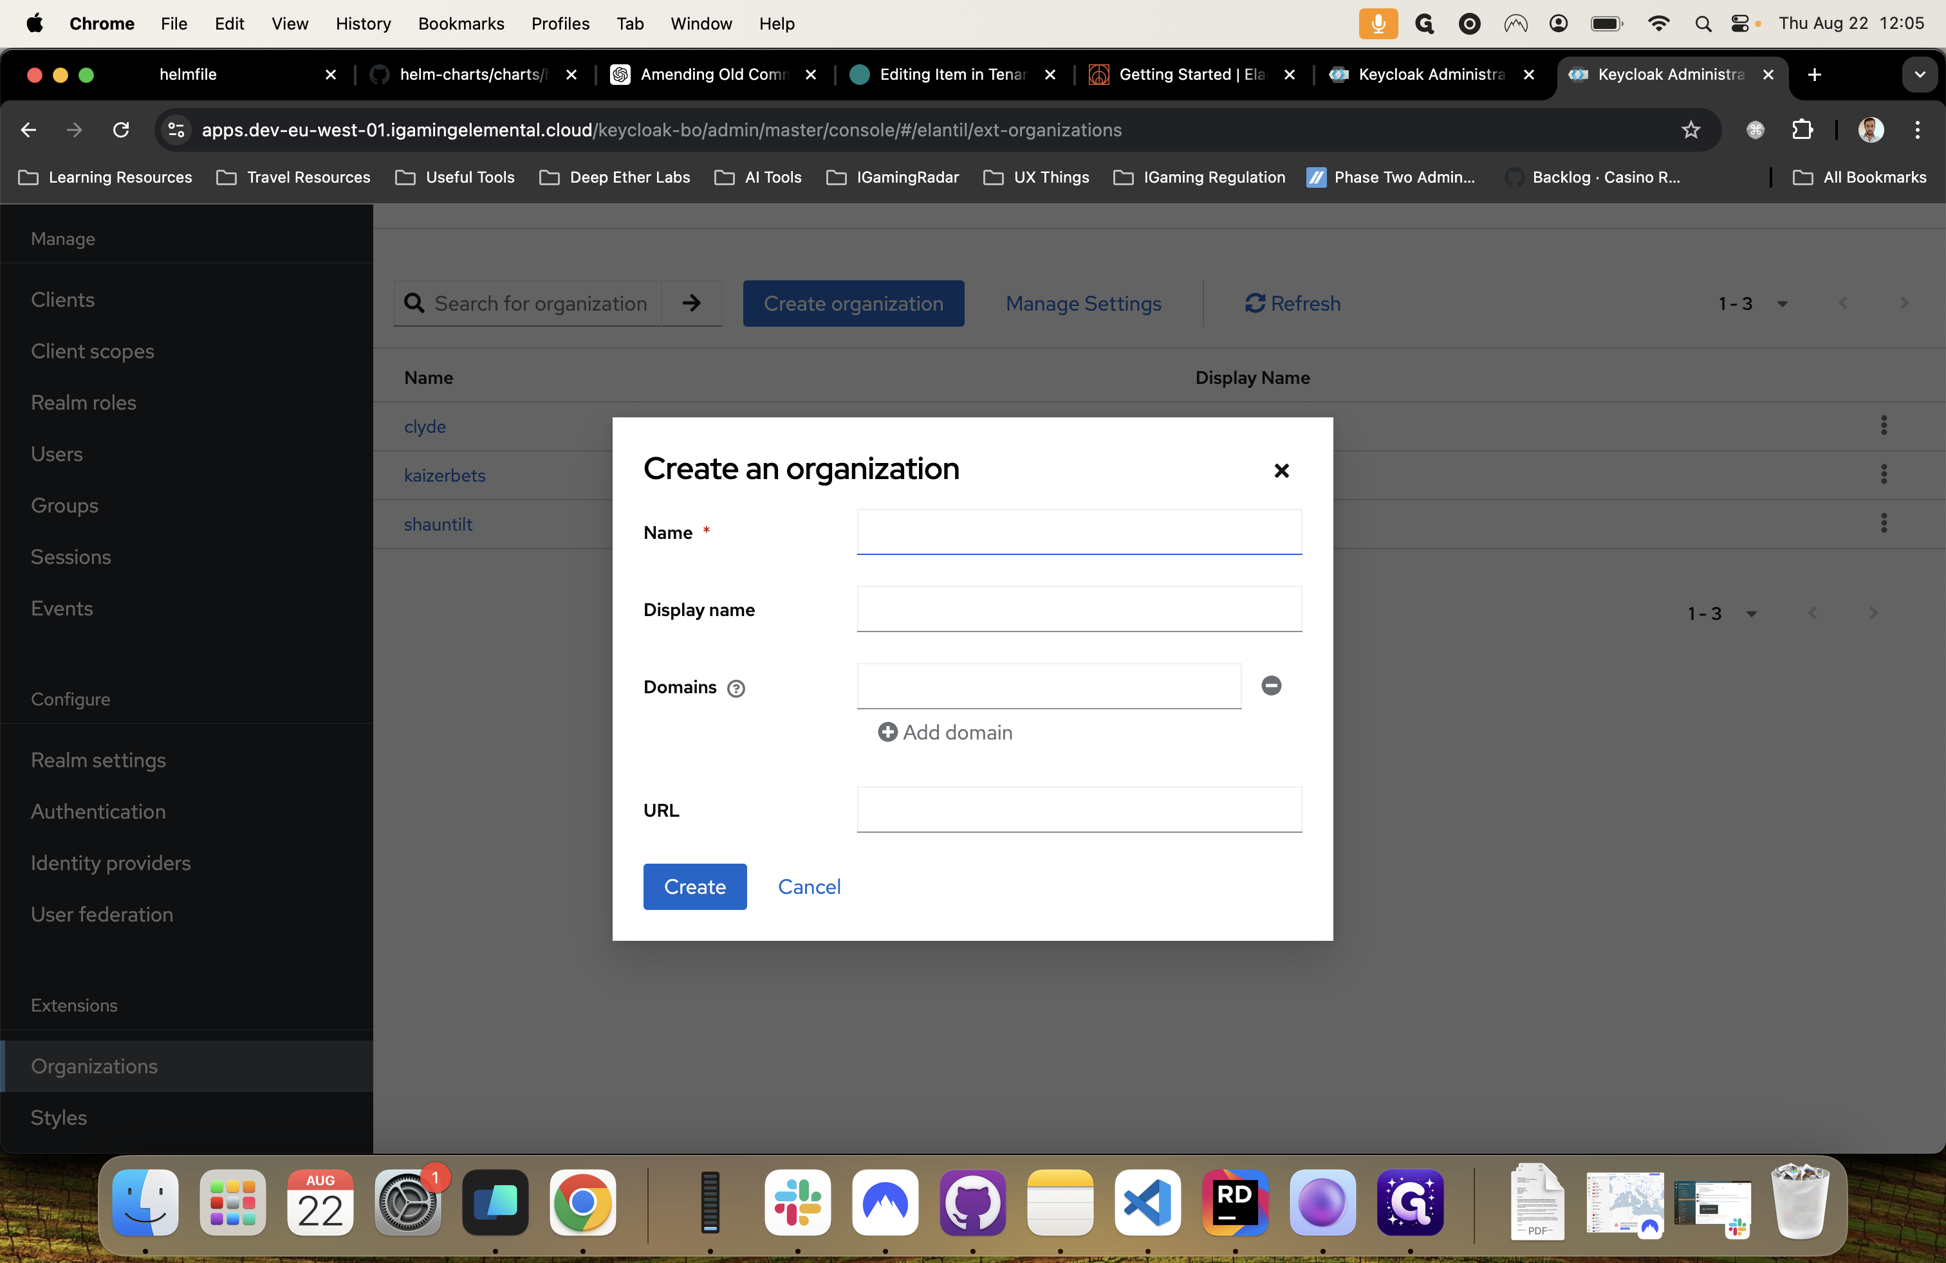Expand the bottom 1-3 pagination dropdown
This screenshot has height=1263, width=1946.
[x=1750, y=613]
